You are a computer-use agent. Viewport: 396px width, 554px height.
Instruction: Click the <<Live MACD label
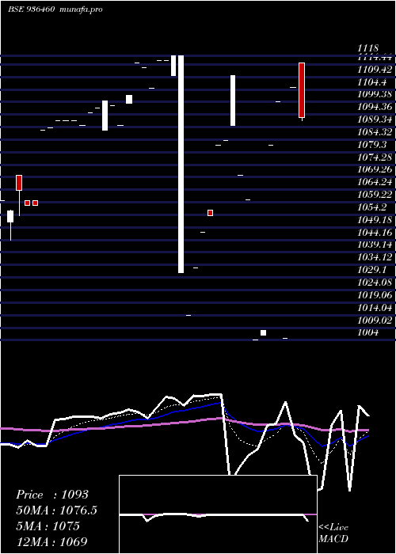pyautogui.click(x=333, y=533)
